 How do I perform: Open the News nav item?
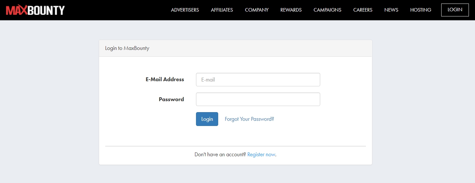391,10
